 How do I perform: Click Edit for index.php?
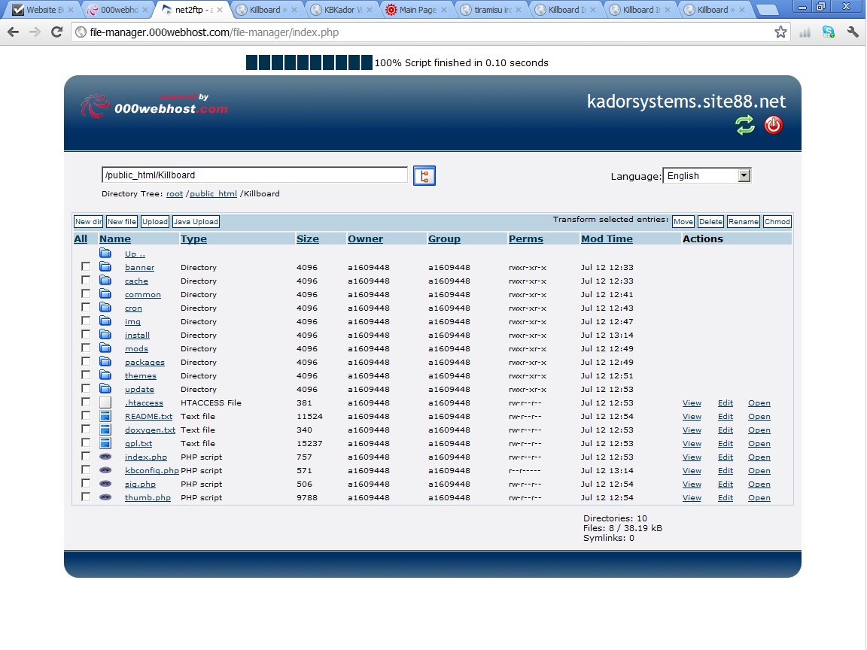pos(726,457)
